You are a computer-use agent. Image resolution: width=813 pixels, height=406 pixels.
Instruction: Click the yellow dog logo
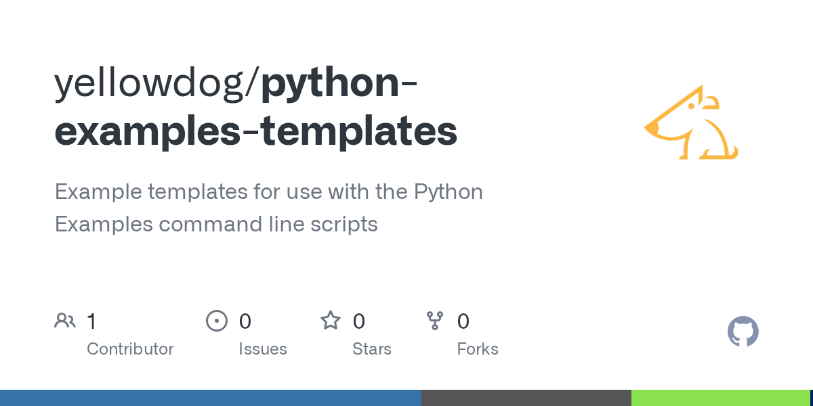coord(691,123)
